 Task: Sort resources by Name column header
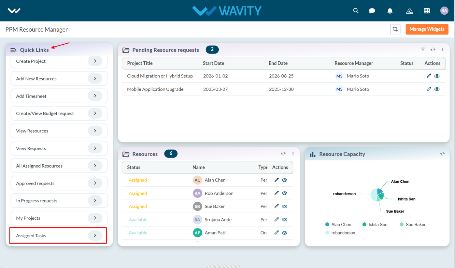pos(199,167)
